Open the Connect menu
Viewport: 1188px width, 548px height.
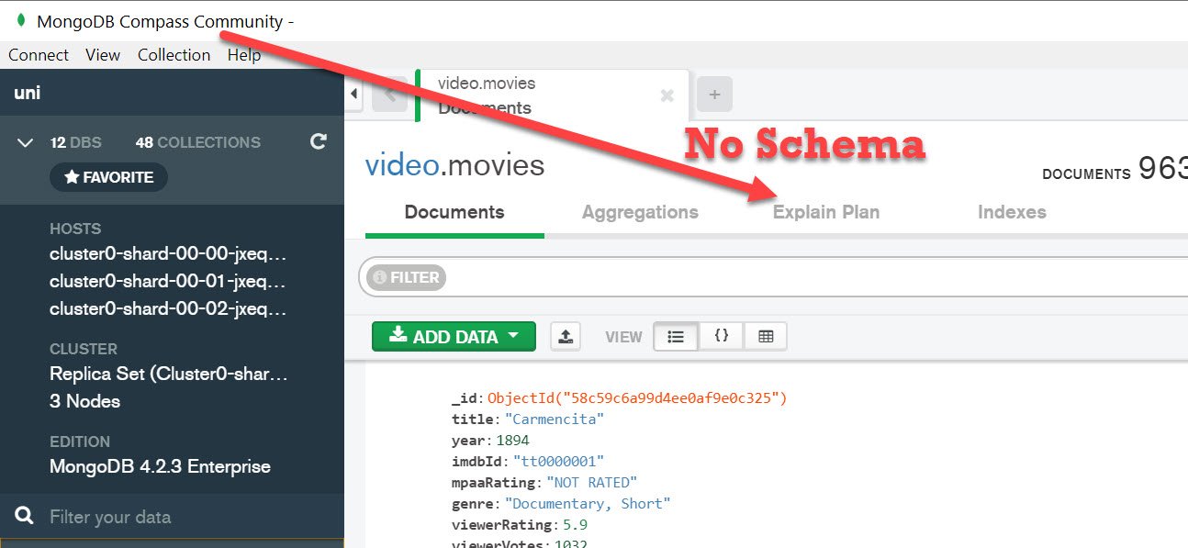(39, 55)
